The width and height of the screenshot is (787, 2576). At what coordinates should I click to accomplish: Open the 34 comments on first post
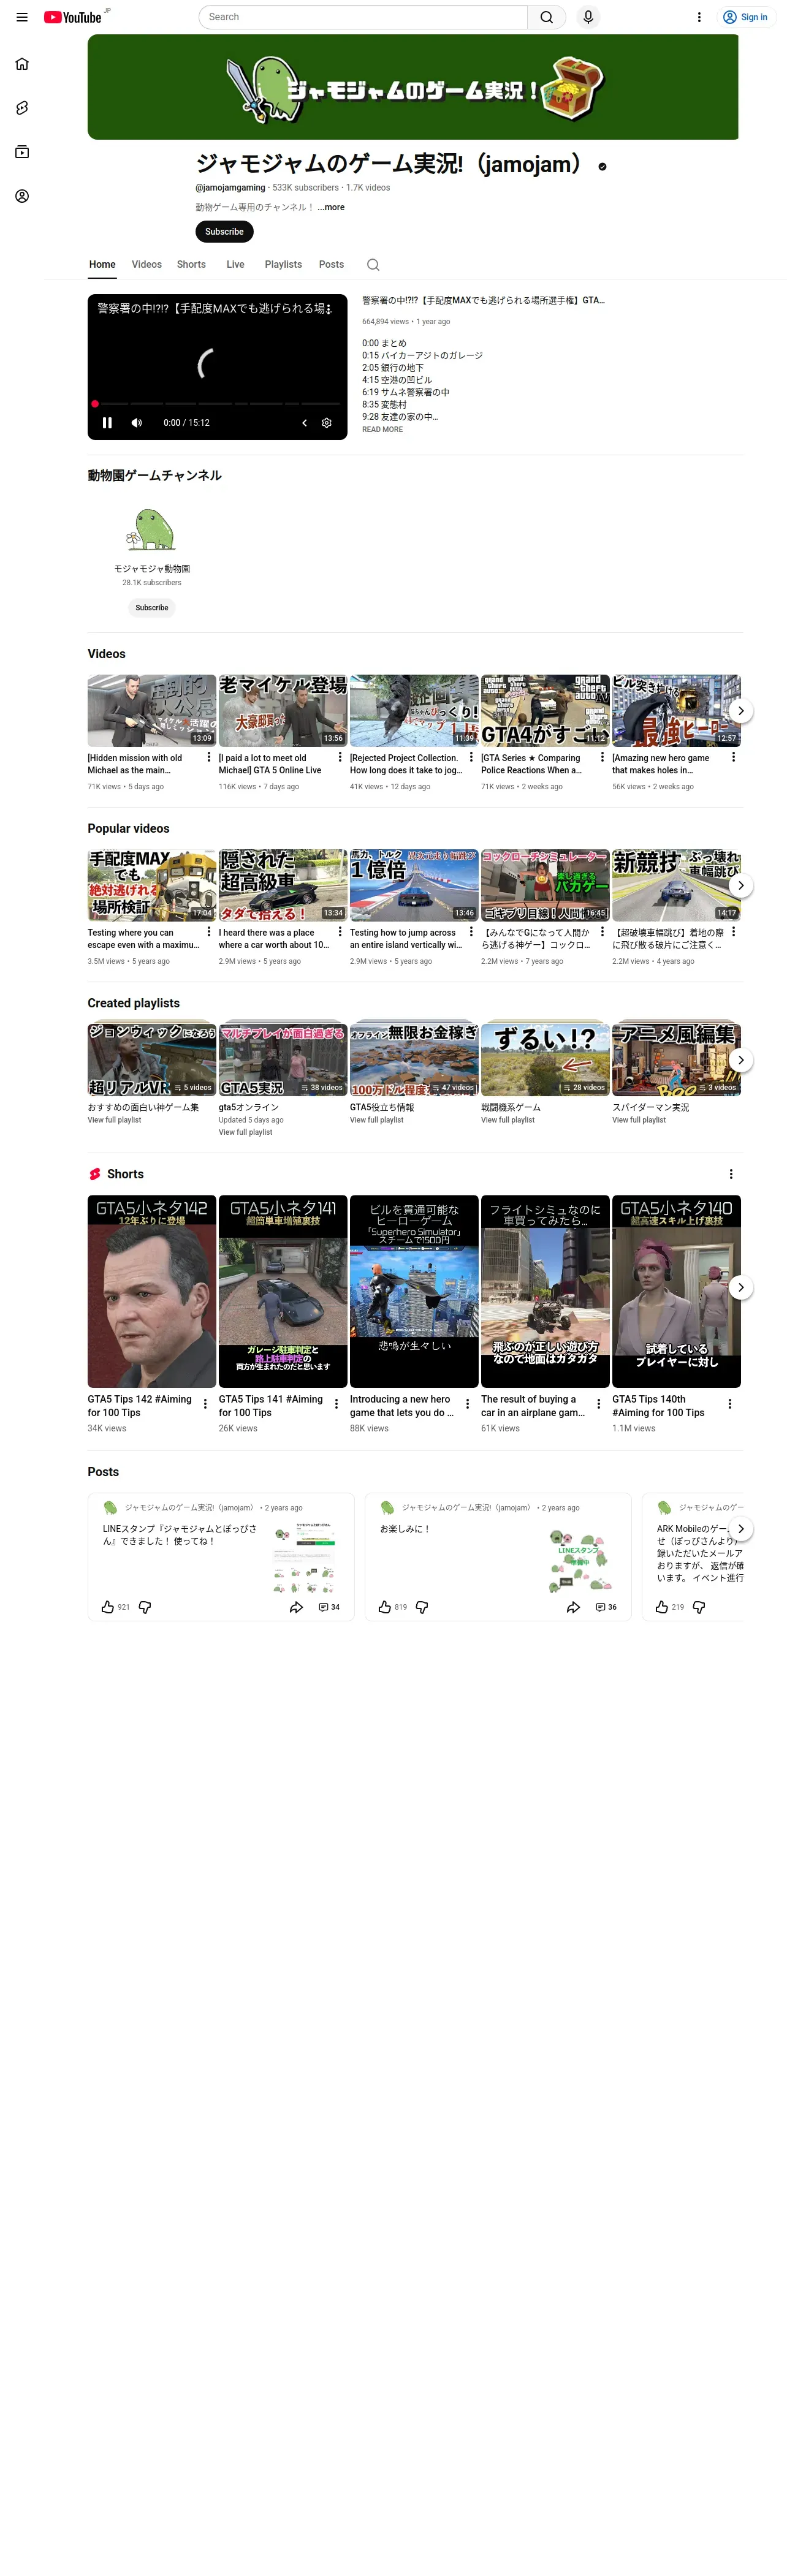coord(329,1607)
